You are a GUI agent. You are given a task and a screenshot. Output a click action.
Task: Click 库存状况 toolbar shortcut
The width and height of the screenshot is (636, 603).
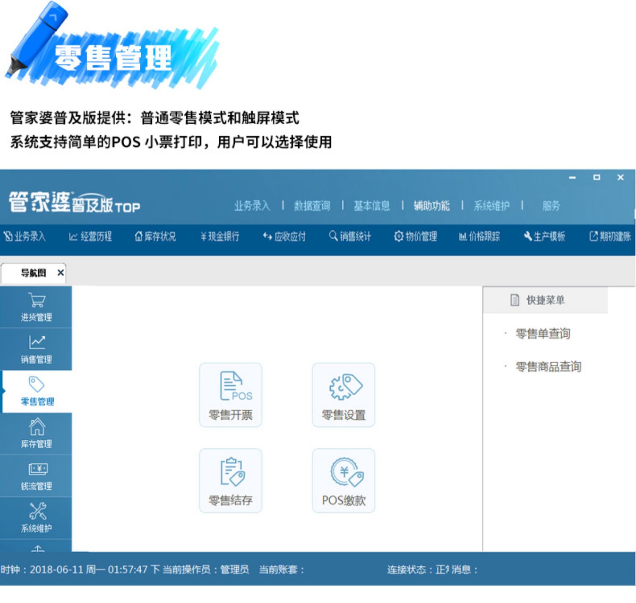155,236
